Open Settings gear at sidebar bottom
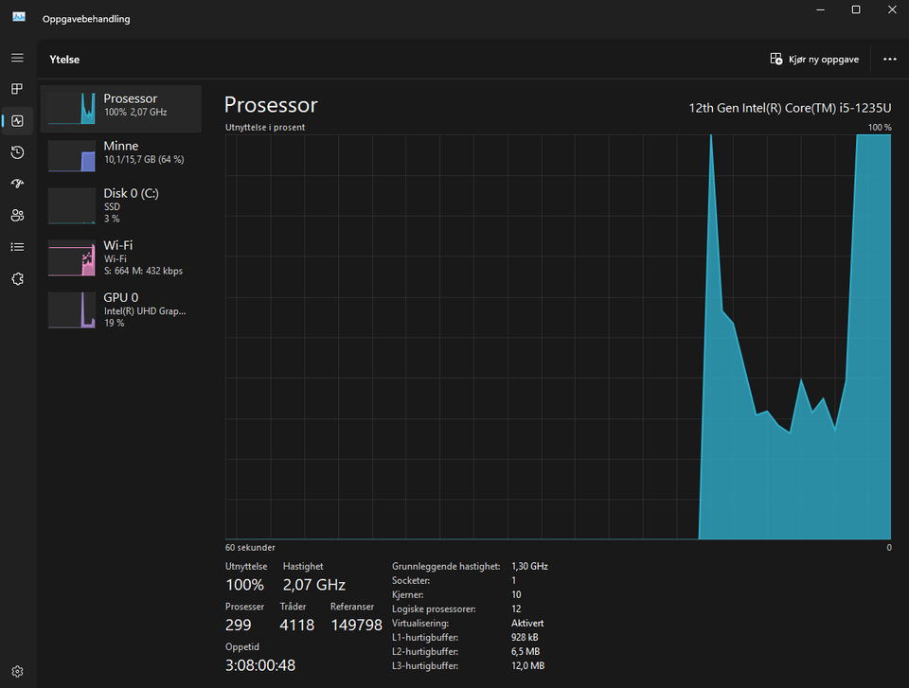Screen dimensions: 909x688 coord(17,671)
